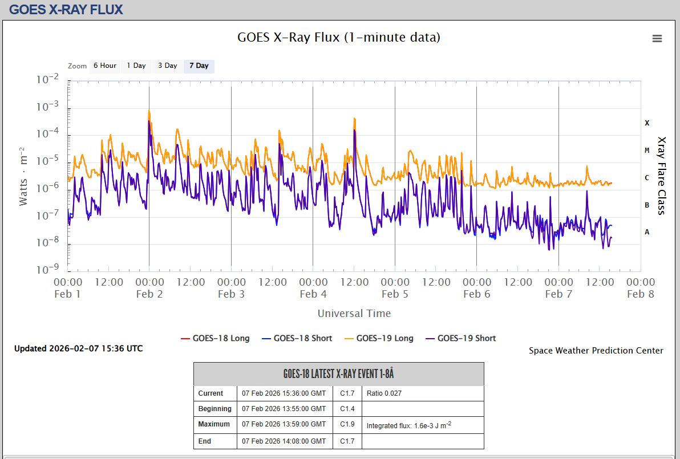Image resolution: width=680 pixels, height=459 pixels.
Task: Switch zoom to 1 Day
Action: [x=136, y=66]
